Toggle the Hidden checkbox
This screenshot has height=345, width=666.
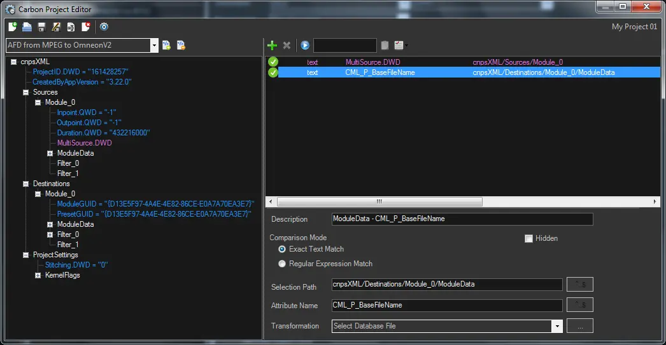tap(528, 238)
